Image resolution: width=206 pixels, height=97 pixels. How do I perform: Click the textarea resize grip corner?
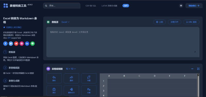point(195,52)
